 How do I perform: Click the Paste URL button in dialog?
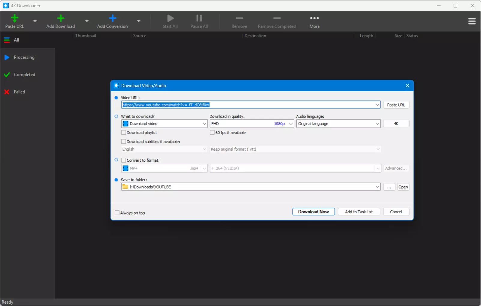[396, 105]
